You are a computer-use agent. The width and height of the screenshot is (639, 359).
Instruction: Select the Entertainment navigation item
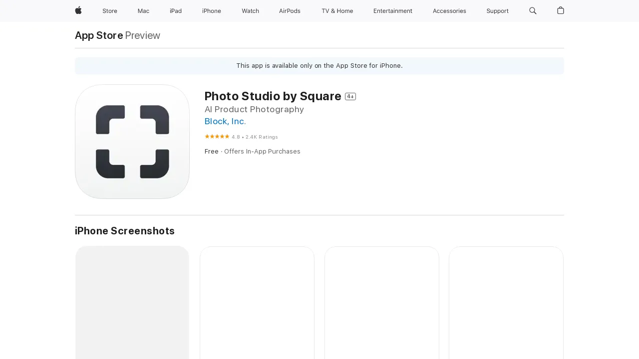[x=393, y=11]
